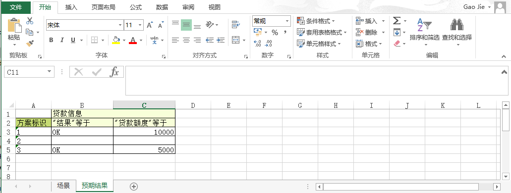511x193 pixels.
Task: Toggle bold formatting
Action: click(x=51, y=40)
